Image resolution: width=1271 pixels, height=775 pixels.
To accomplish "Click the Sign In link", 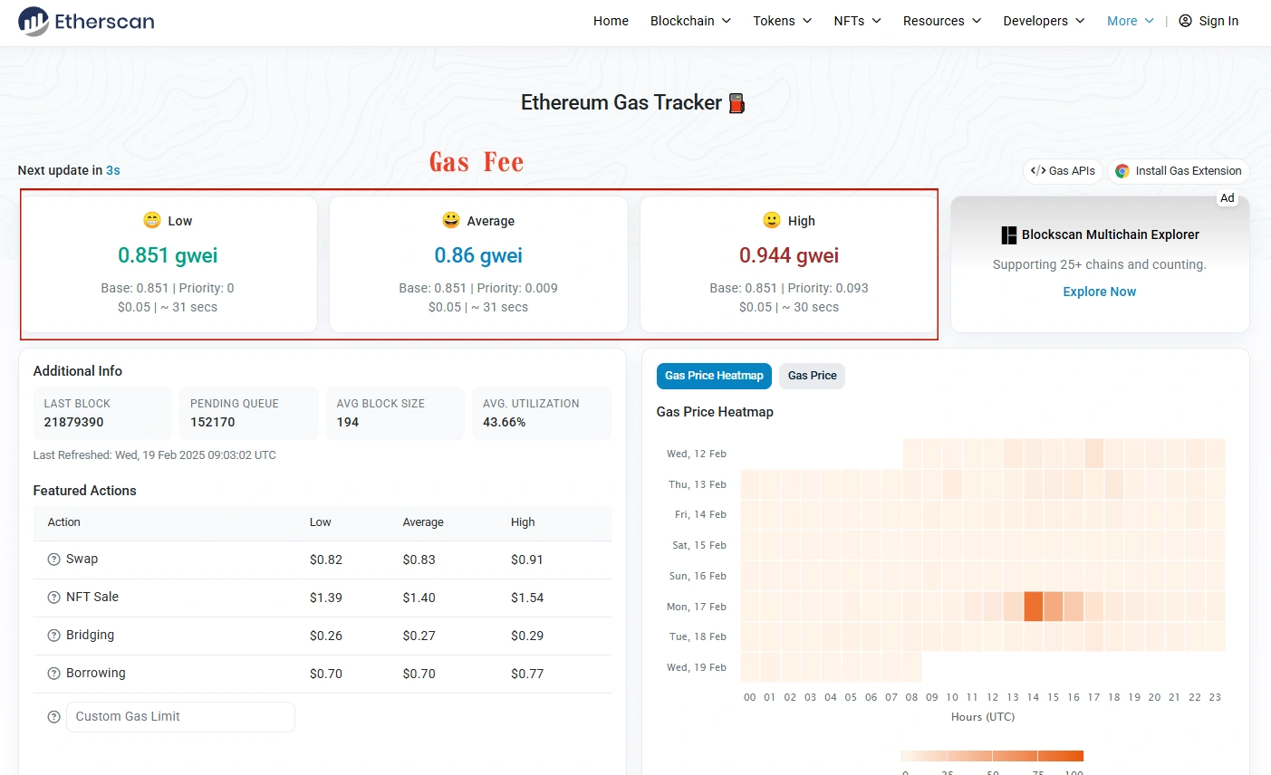I will pos(1208,21).
